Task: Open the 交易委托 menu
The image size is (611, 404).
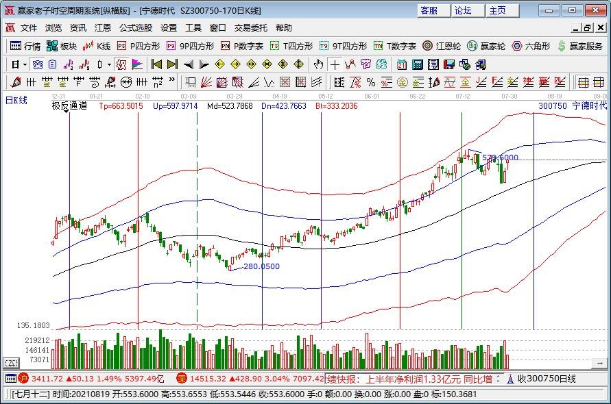Action: [x=251, y=28]
